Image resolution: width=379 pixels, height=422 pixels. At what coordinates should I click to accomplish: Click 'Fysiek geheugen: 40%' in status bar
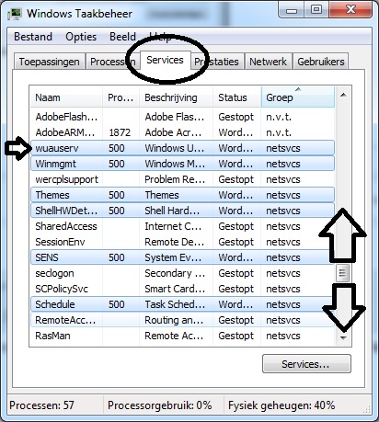point(281,405)
